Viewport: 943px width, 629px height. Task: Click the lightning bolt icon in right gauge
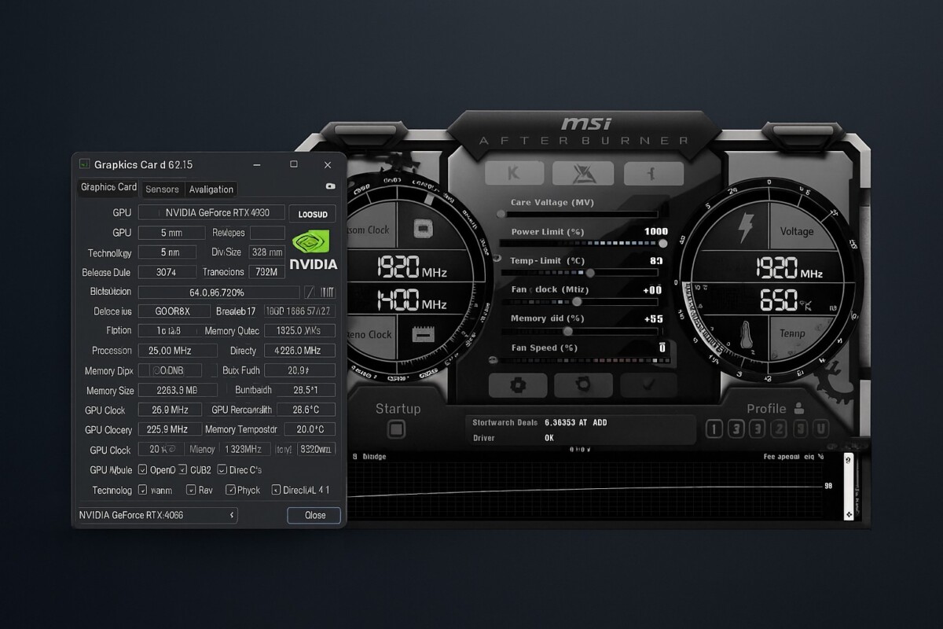[745, 228]
